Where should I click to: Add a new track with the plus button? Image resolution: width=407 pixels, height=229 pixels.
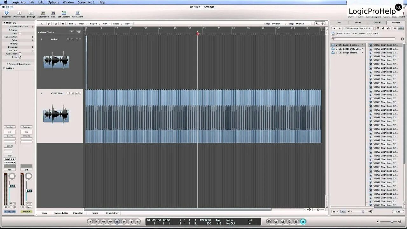coord(72,32)
